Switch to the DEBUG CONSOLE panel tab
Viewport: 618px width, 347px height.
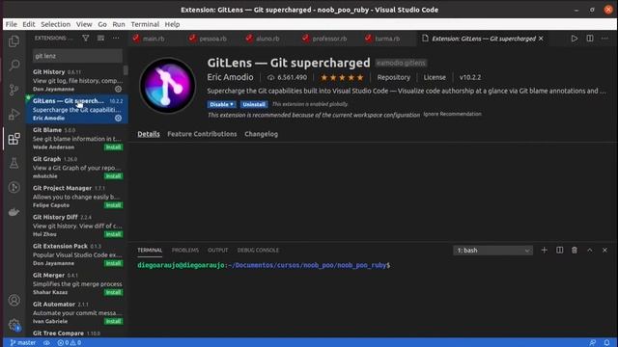tap(258, 251)
